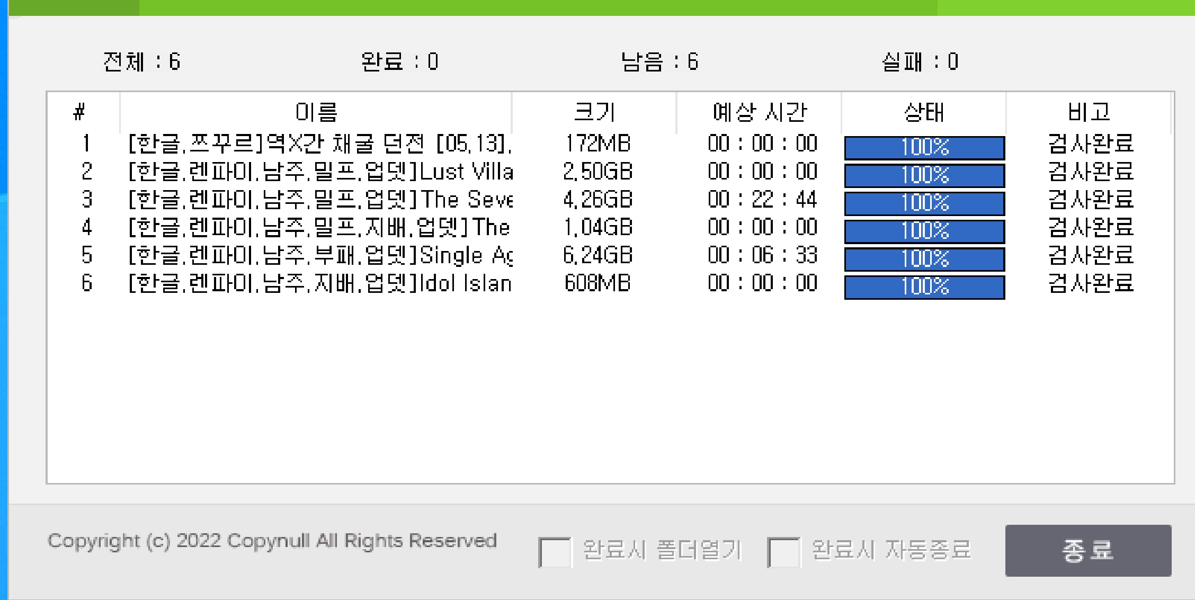Enable 완료시 폴더열기 checkbox
The image size is (1195, 600).
click(555, 552)
